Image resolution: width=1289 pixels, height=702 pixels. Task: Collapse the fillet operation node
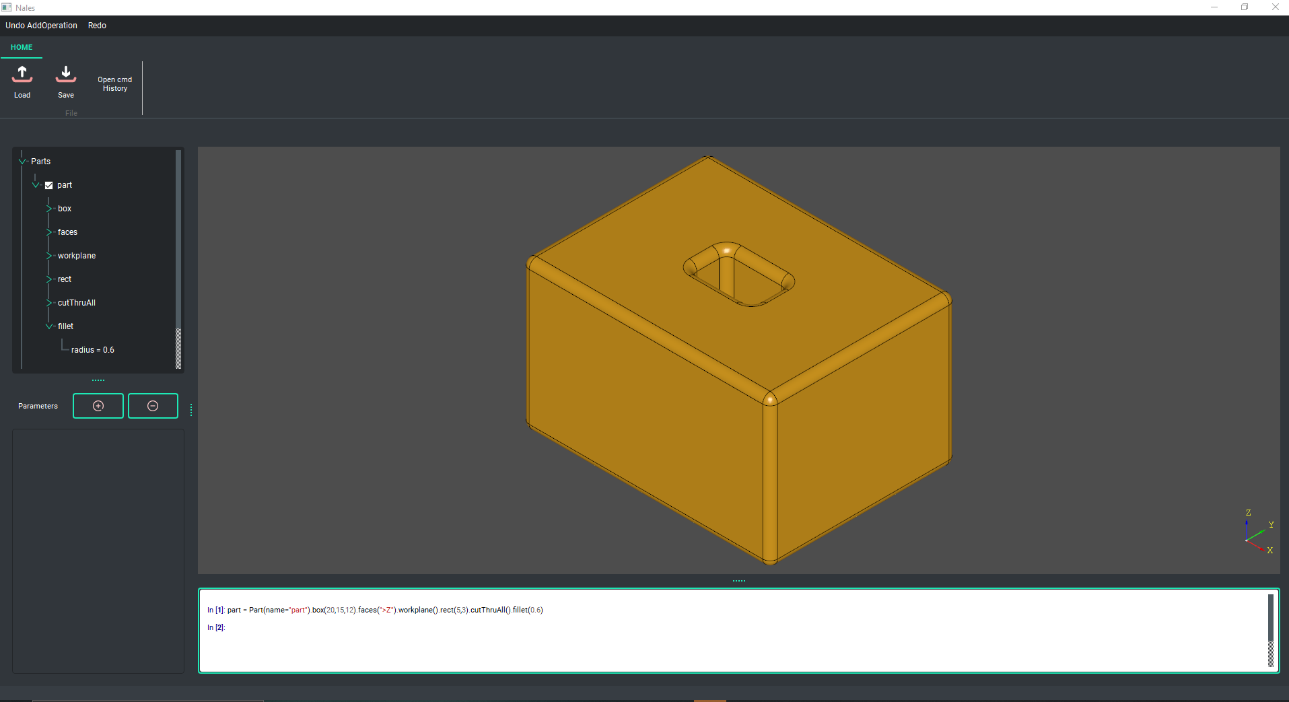pos(49,326)
